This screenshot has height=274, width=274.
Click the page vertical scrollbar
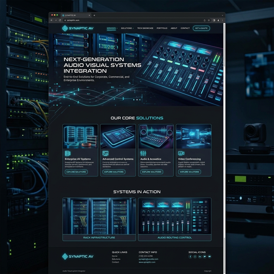click(x=224, y=149)
